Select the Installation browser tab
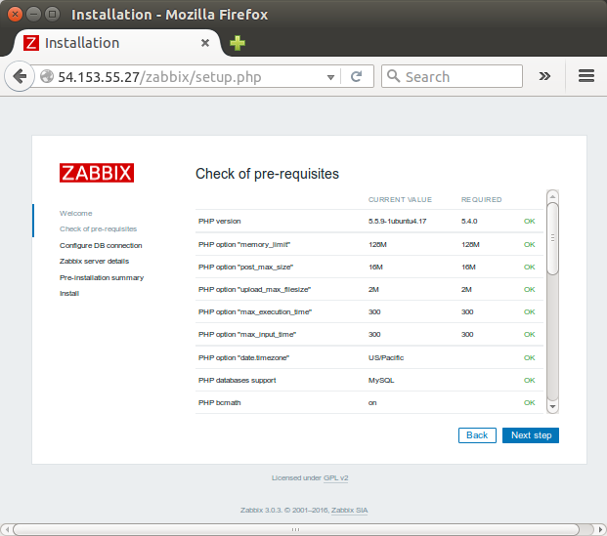The image size is (607, 536). [x=116, y=43]
